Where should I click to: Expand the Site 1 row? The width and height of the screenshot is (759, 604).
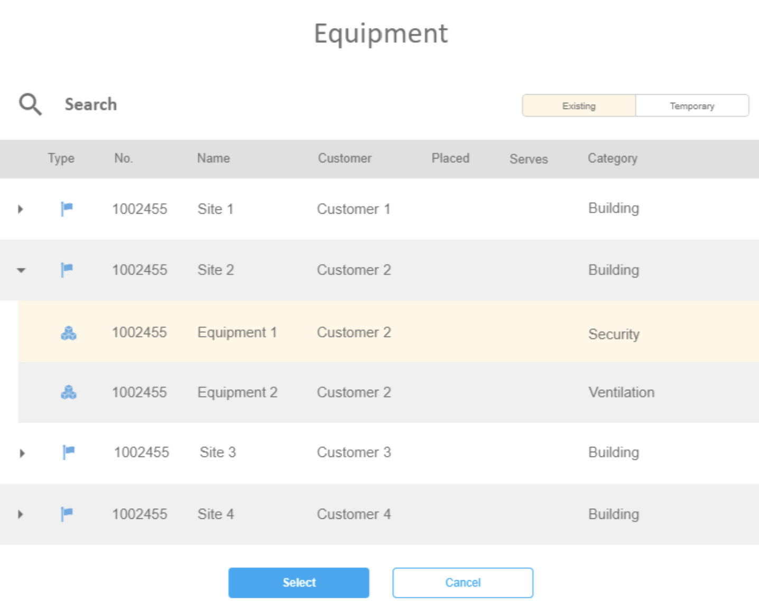click(x=21, y=209)
